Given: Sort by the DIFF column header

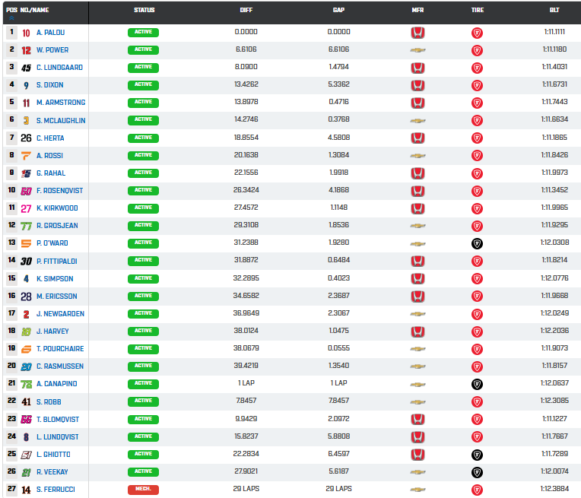Looking at the screenshot, I should point(246,11).
